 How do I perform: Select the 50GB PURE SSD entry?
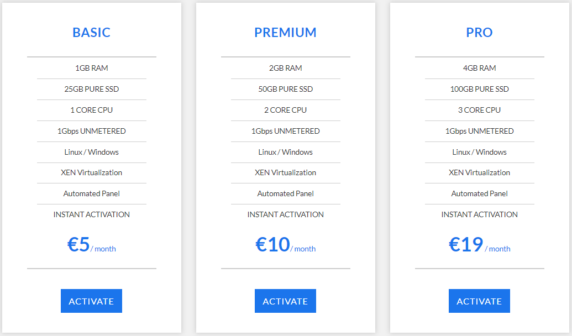[x=286, y=89]
